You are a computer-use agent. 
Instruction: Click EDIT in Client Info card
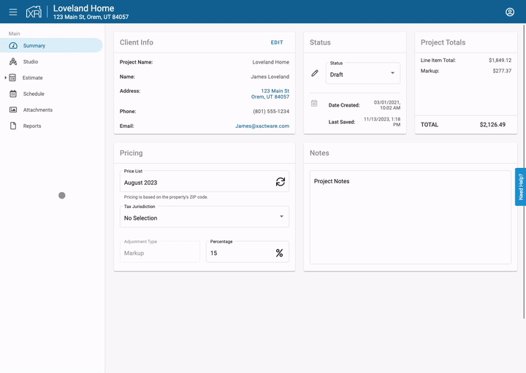277,42
